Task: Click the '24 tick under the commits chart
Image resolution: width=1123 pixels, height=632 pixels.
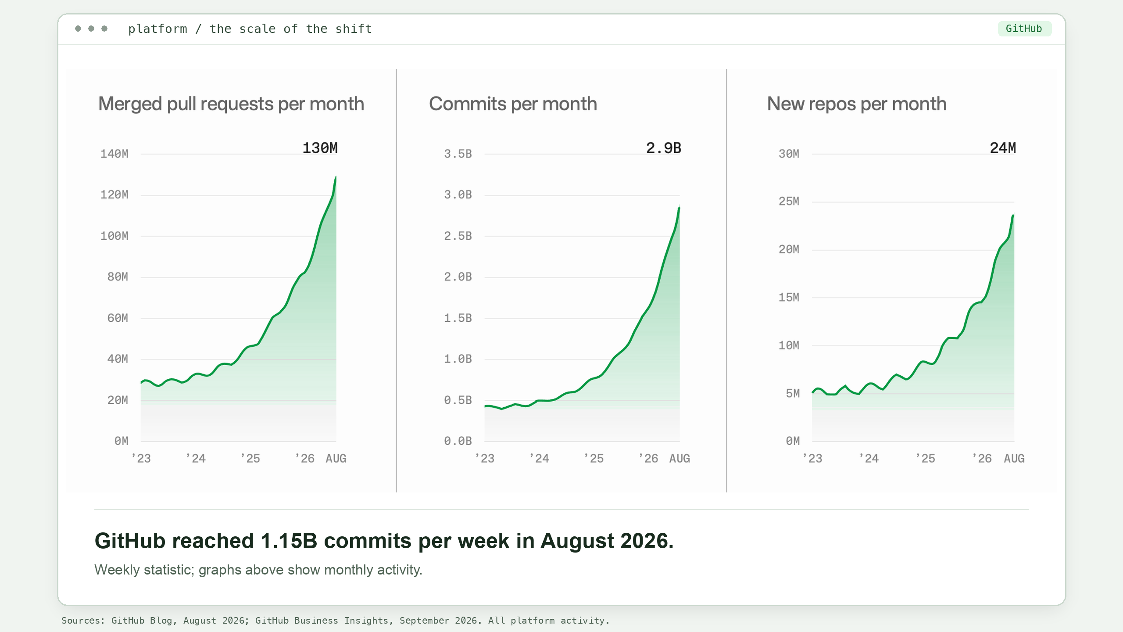Action: click(539, 459)
